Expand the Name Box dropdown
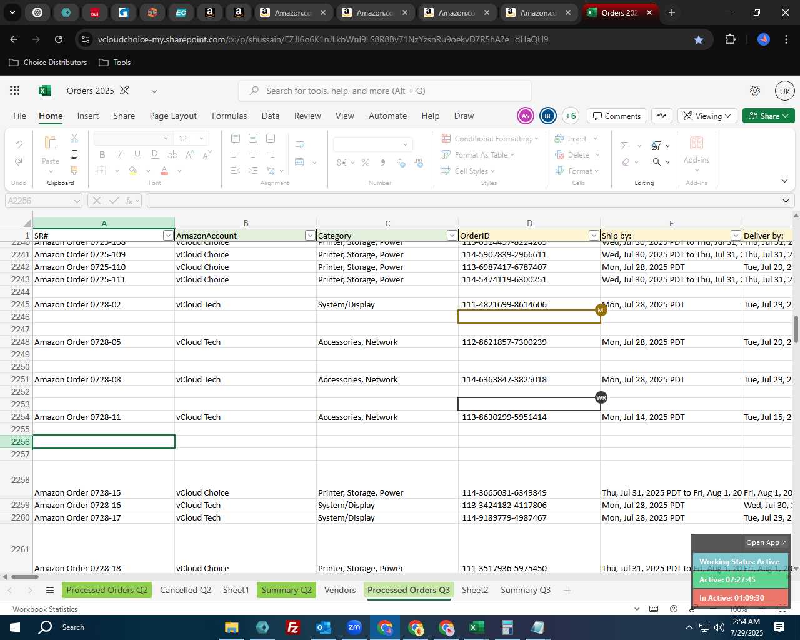Image resolution: width=800 pixels, height=640 pixels. point(77,201)
